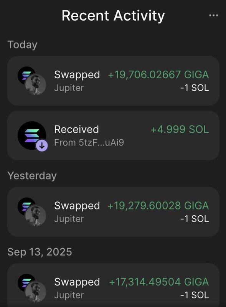
Task: Tap the Sep 13, 2025 date header
Action: [40, 252]
